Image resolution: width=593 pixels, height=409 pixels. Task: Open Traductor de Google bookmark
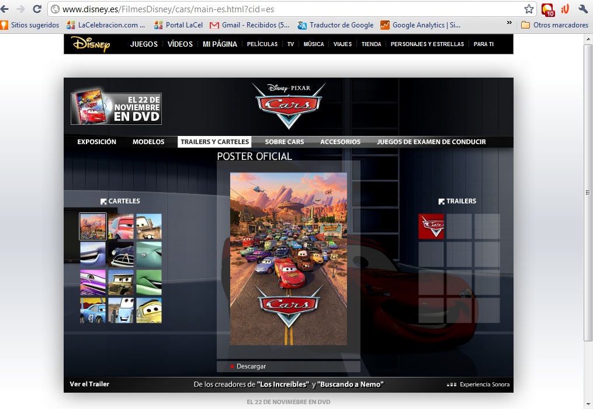point(335,25)
